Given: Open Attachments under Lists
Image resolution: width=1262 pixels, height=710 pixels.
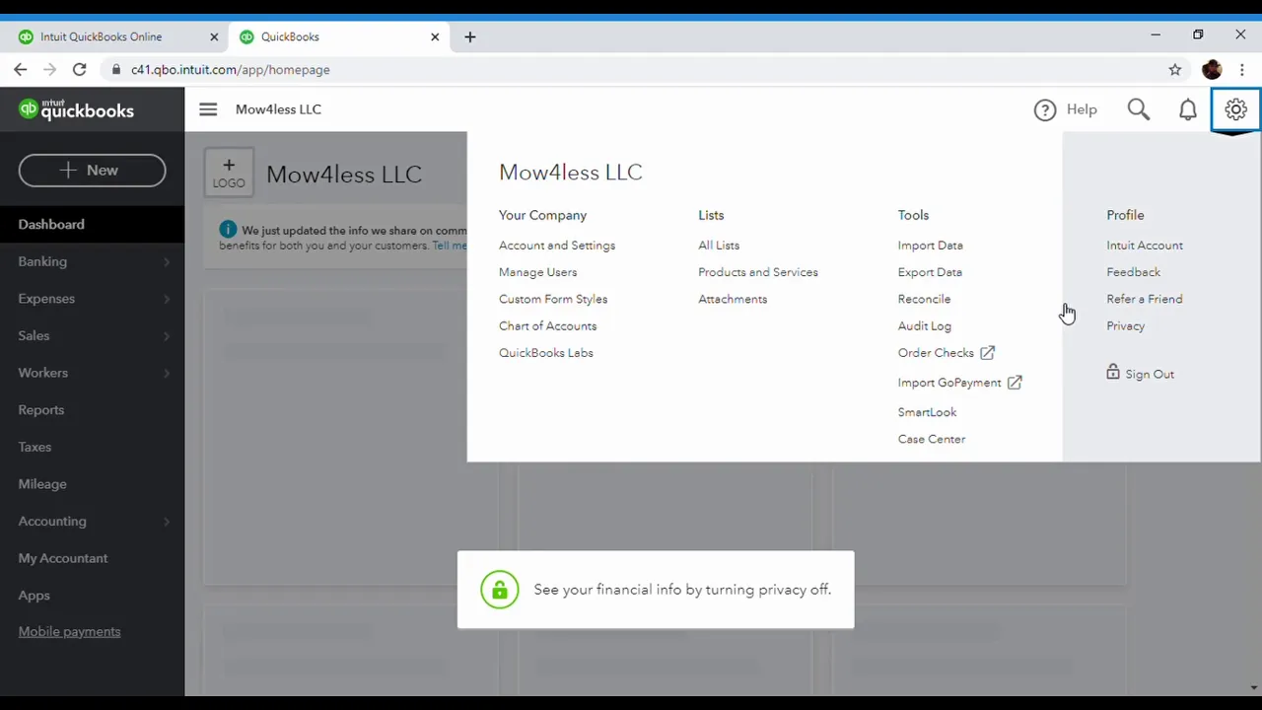Looking at the screenshot, I should click(733, 299).
